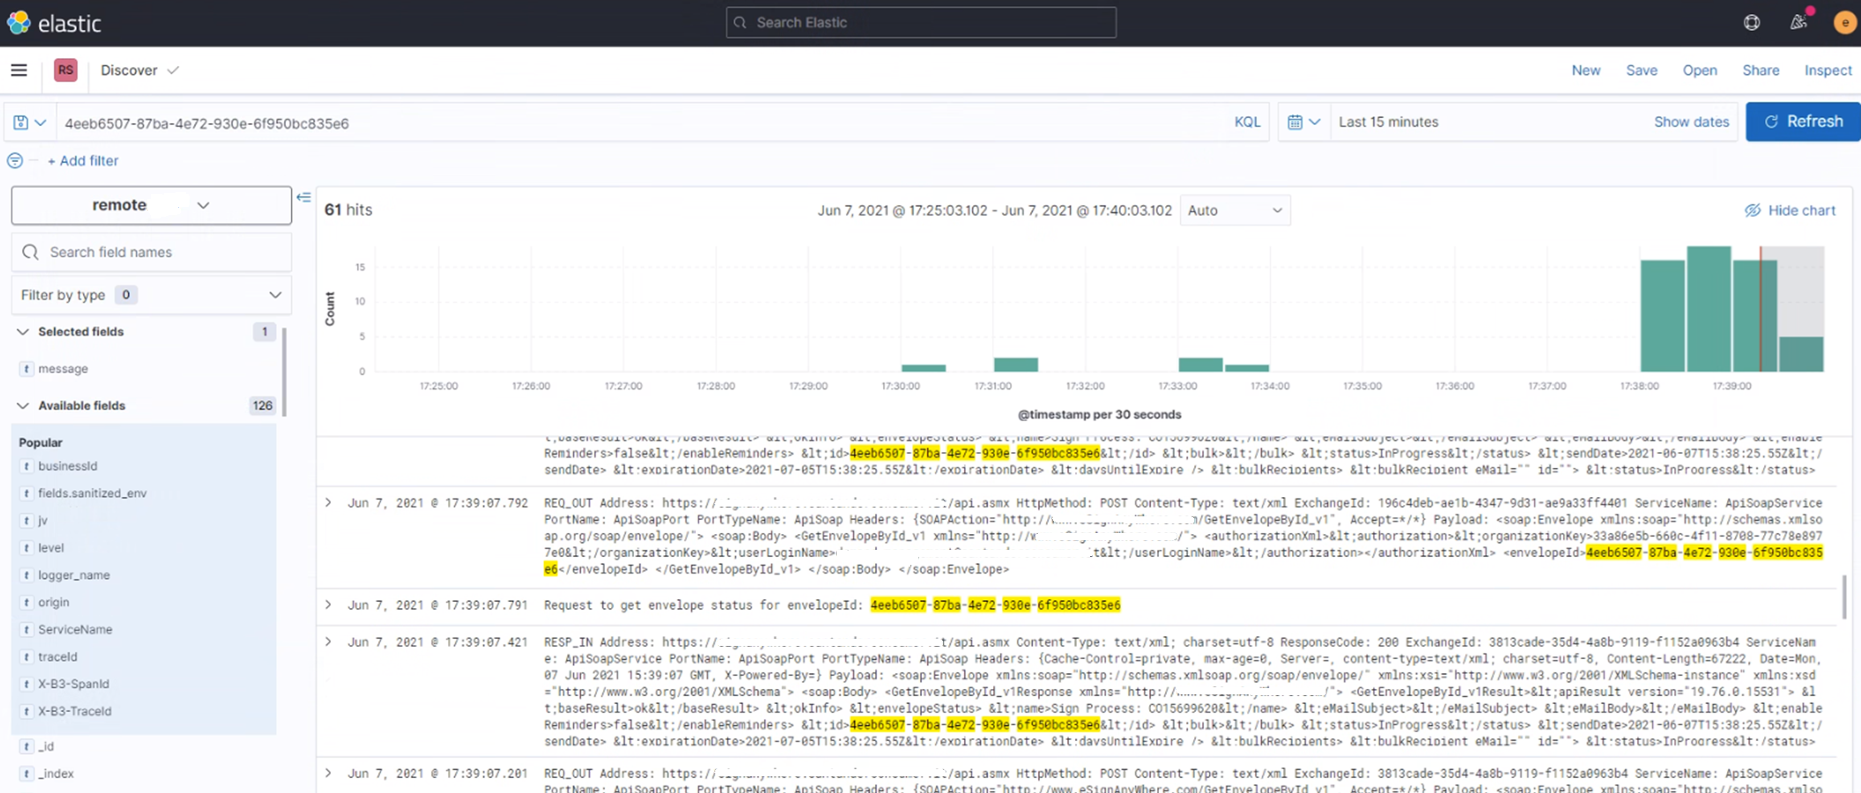Focus the Search field names input
Viewport: 1861px width, 793px height.
click(x=152, y=253)
